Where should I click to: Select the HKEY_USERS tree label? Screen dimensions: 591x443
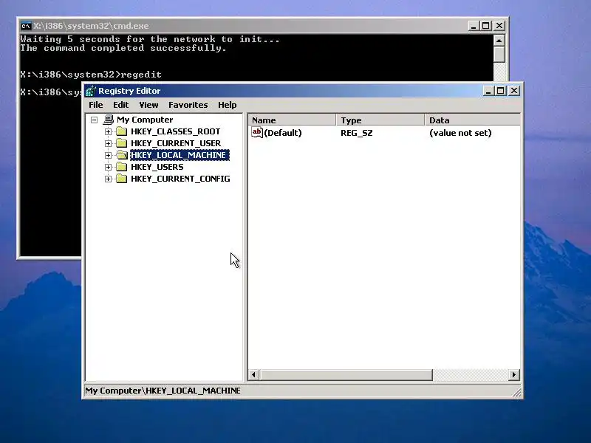tap(157, 167)
